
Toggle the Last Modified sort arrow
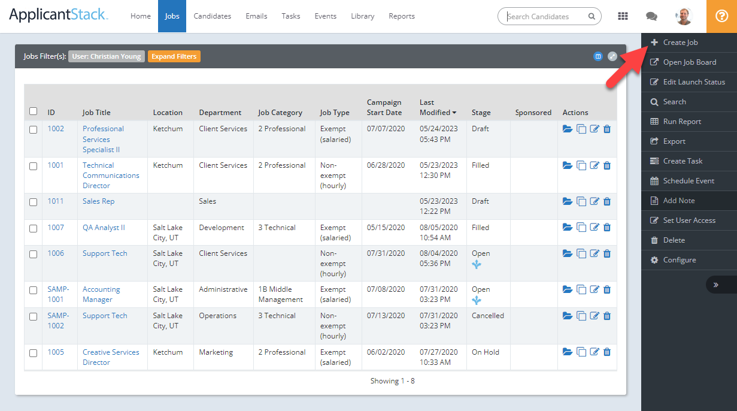[x=453, y=112]
